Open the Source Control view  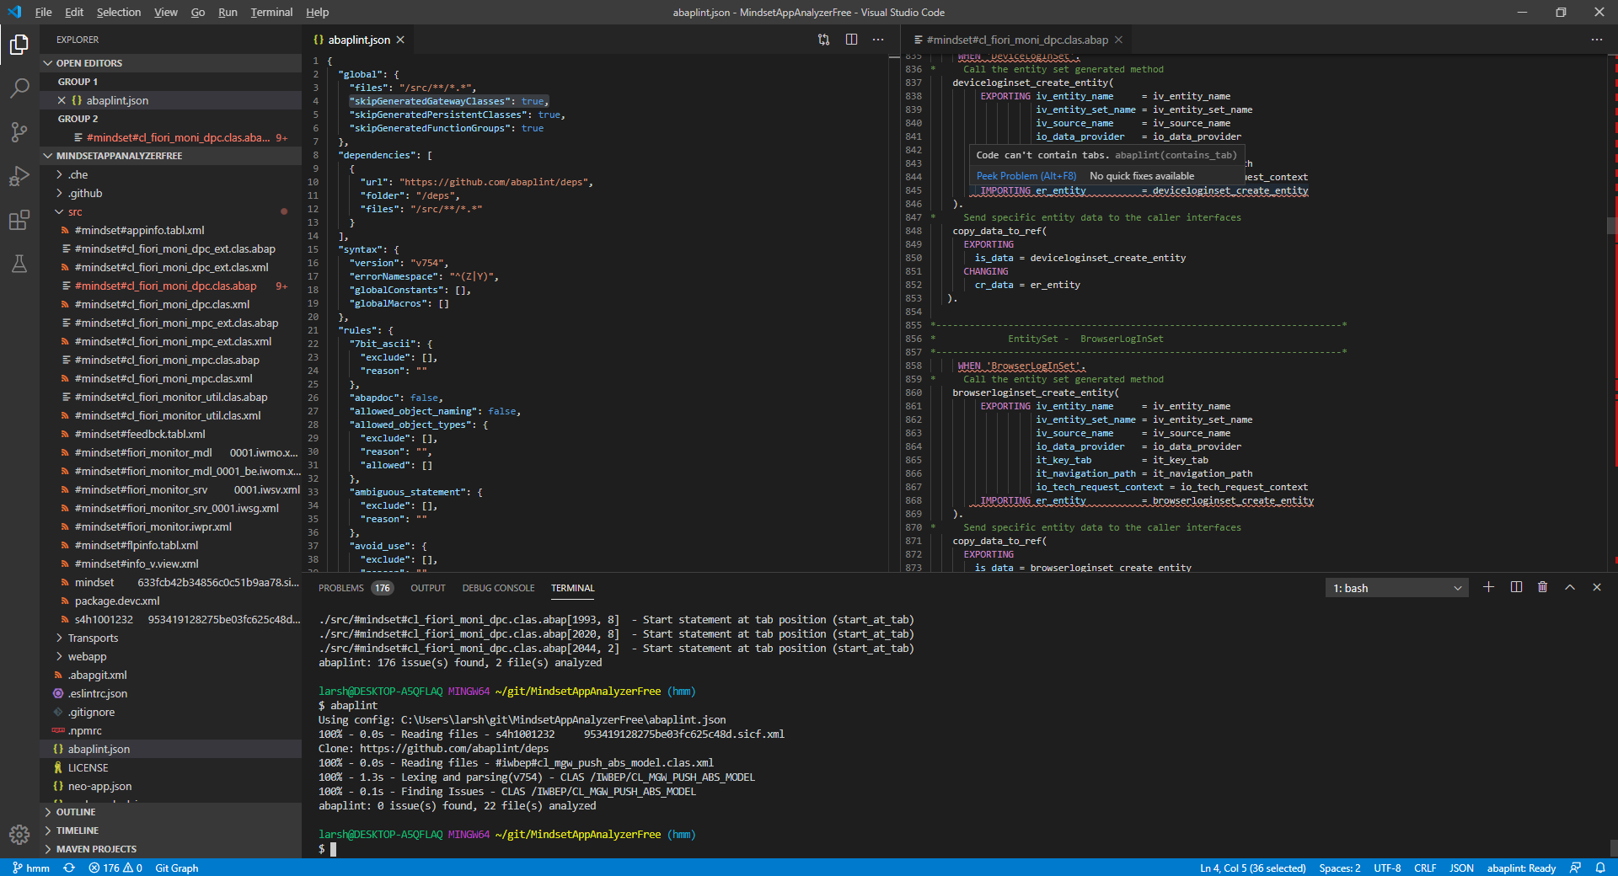point(19,132)
